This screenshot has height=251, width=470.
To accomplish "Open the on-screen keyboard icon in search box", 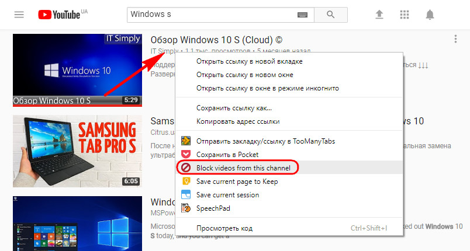I will 302,15.
